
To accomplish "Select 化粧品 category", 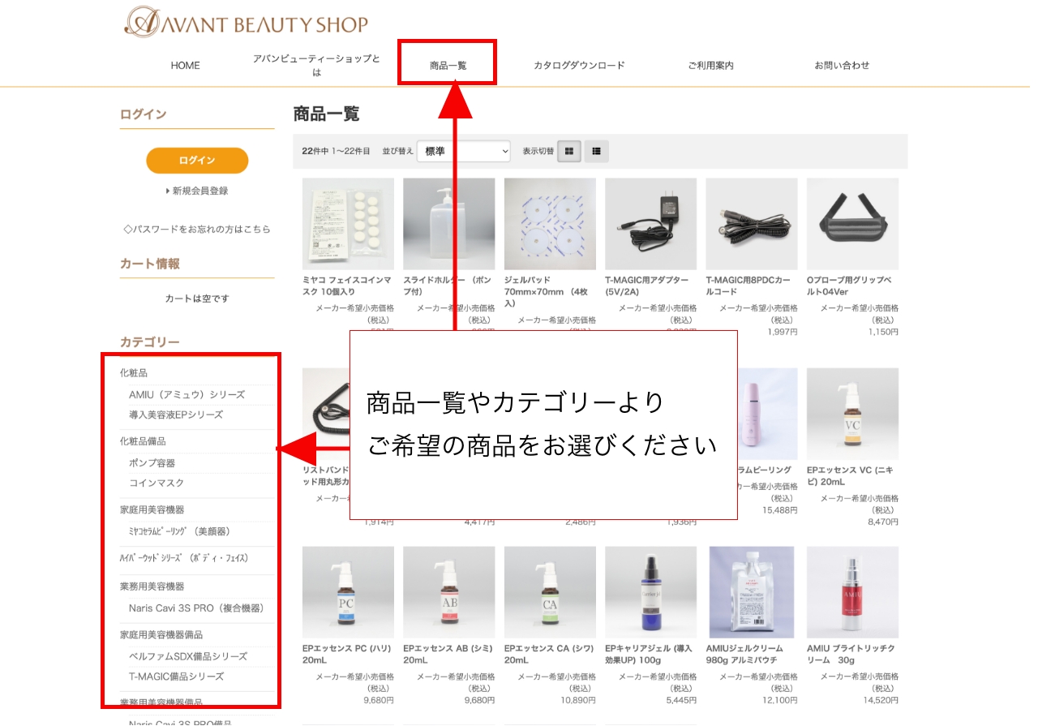I will (x=134, y=373).
